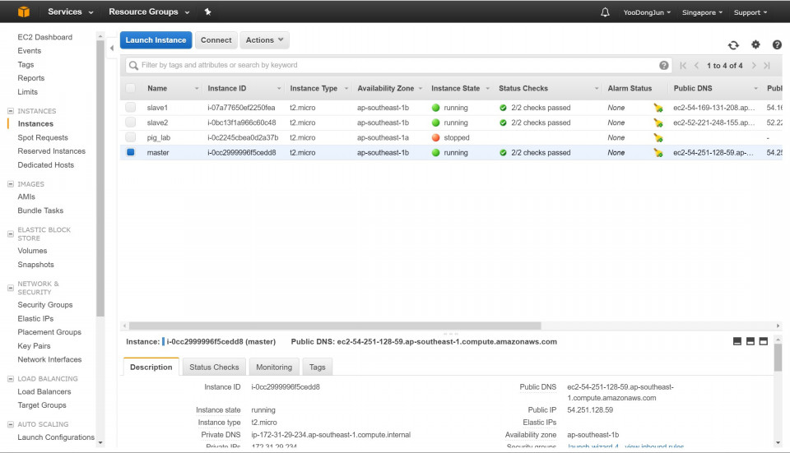This screenshot has width=790, height=453.
Task: Select the slave1 instance checkbox
Action: click(x=131, y=107)
